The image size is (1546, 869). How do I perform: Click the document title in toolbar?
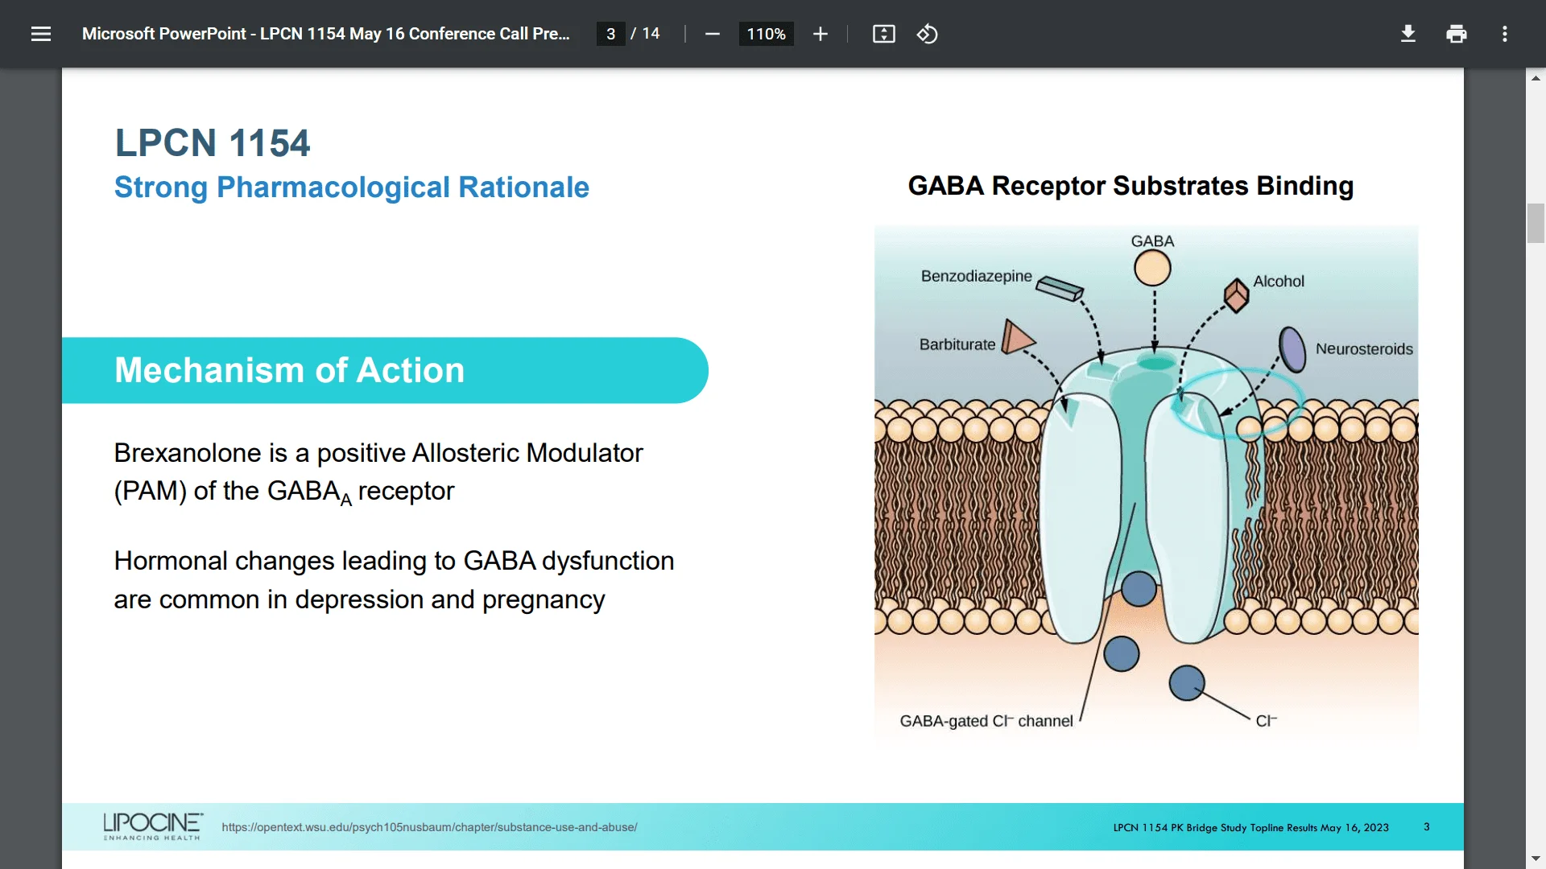click(325, 34)
